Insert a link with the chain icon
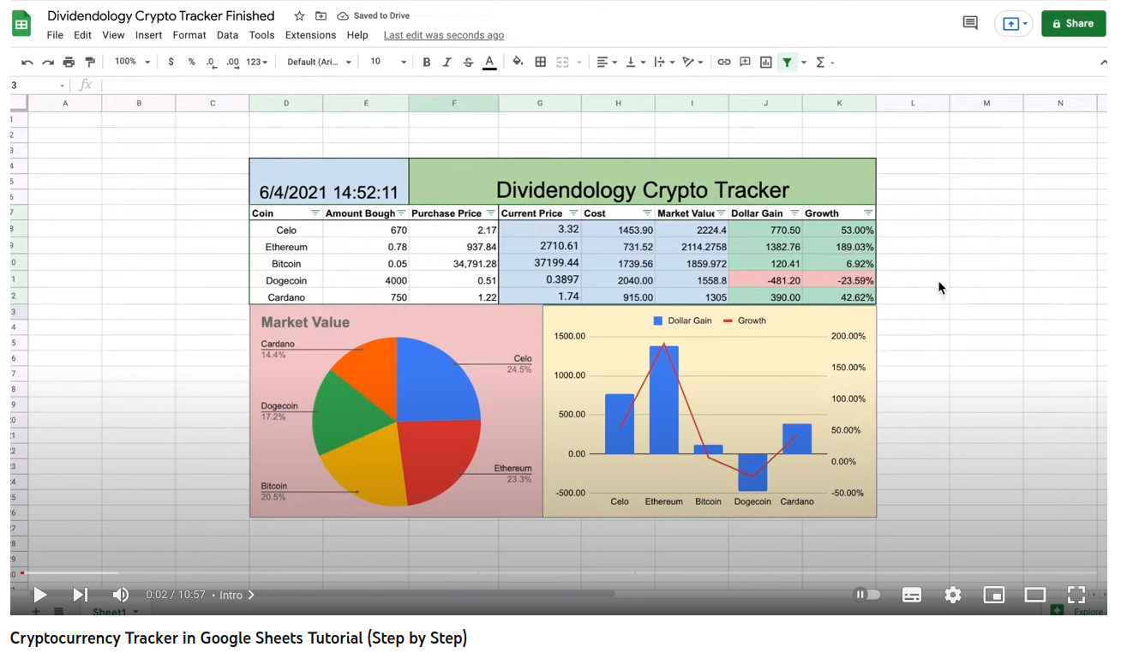The height and width of the screenshot is (653, 1121). coord(724,62)
